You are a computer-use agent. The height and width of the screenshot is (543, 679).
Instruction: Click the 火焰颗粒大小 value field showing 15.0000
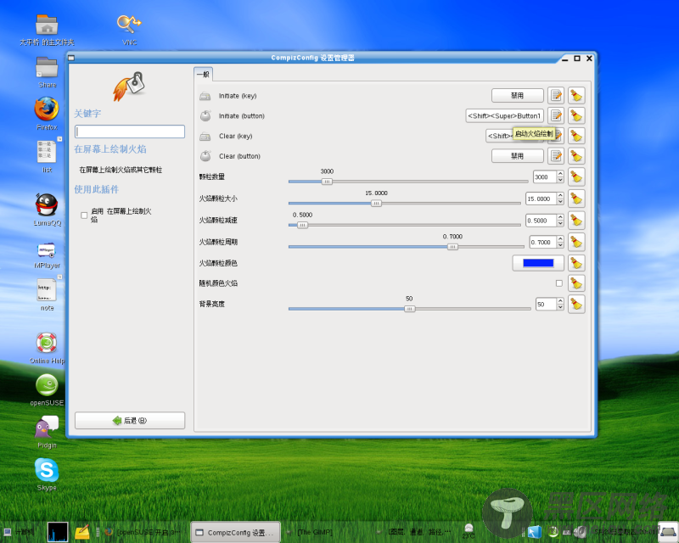click(541, 199)
